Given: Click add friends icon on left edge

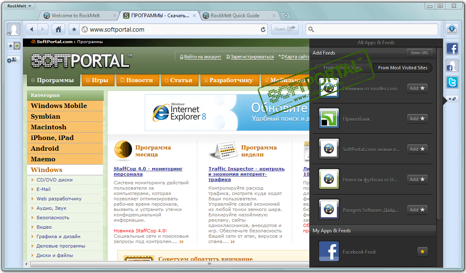Looking at the screenshot, I should [x=14, y=60].
